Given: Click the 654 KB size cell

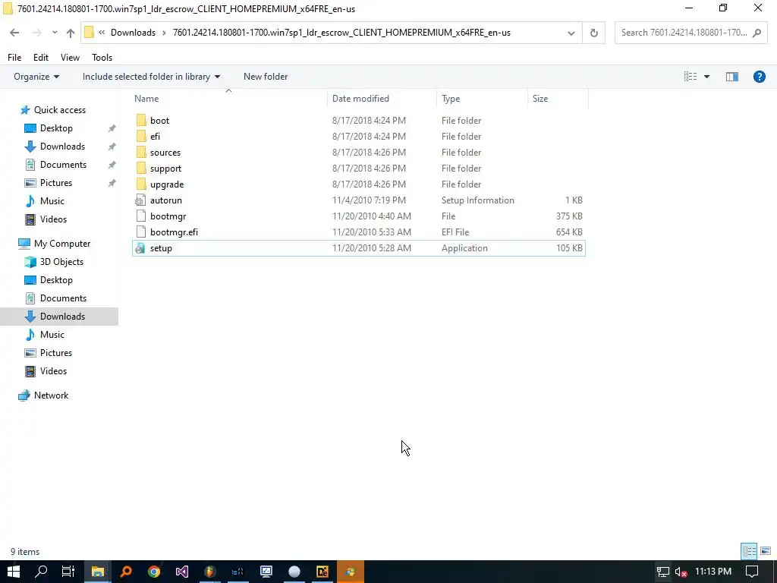Looking at the screenshot, I should pos(569,232).
